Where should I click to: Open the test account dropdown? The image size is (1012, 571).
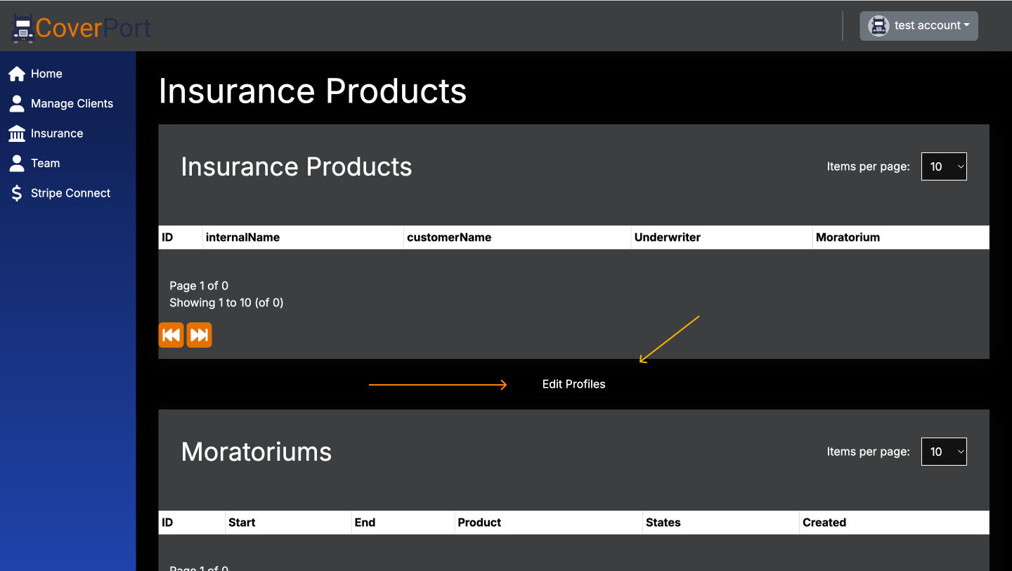click(x=919, y=25)
